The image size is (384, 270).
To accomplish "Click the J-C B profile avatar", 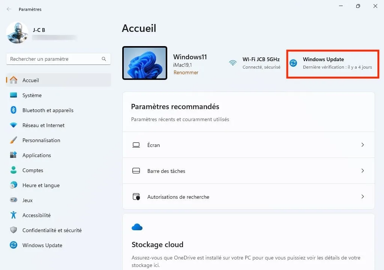I will coord(17,33).
